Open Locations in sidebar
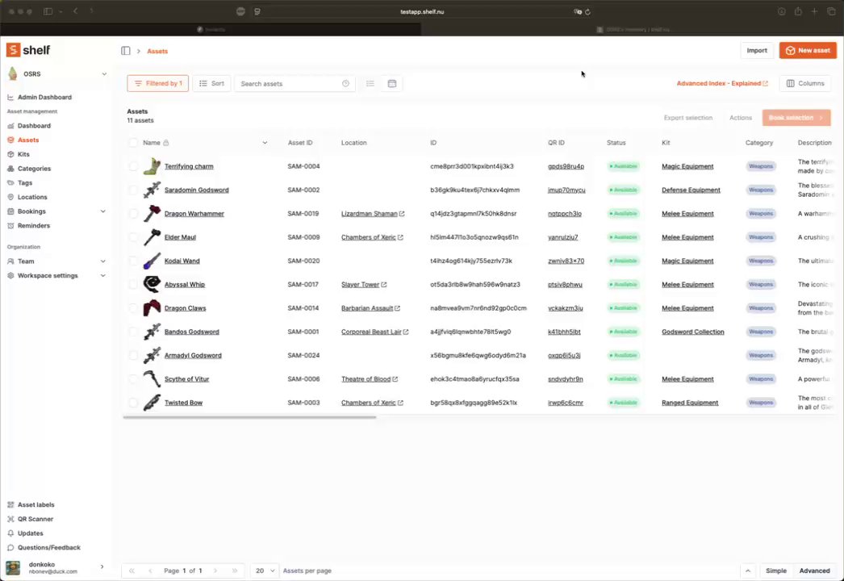 [32, 197]
